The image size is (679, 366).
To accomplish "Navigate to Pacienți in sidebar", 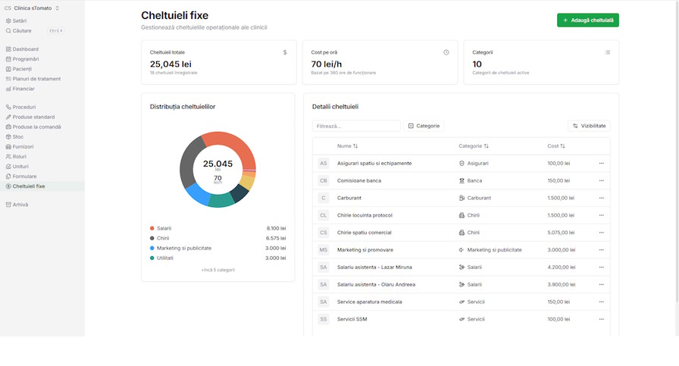I will [x=22, y=69].
